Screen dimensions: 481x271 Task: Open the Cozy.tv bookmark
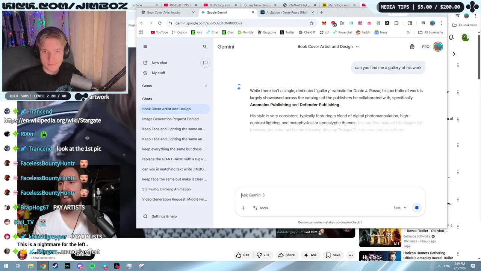[179, 32]
